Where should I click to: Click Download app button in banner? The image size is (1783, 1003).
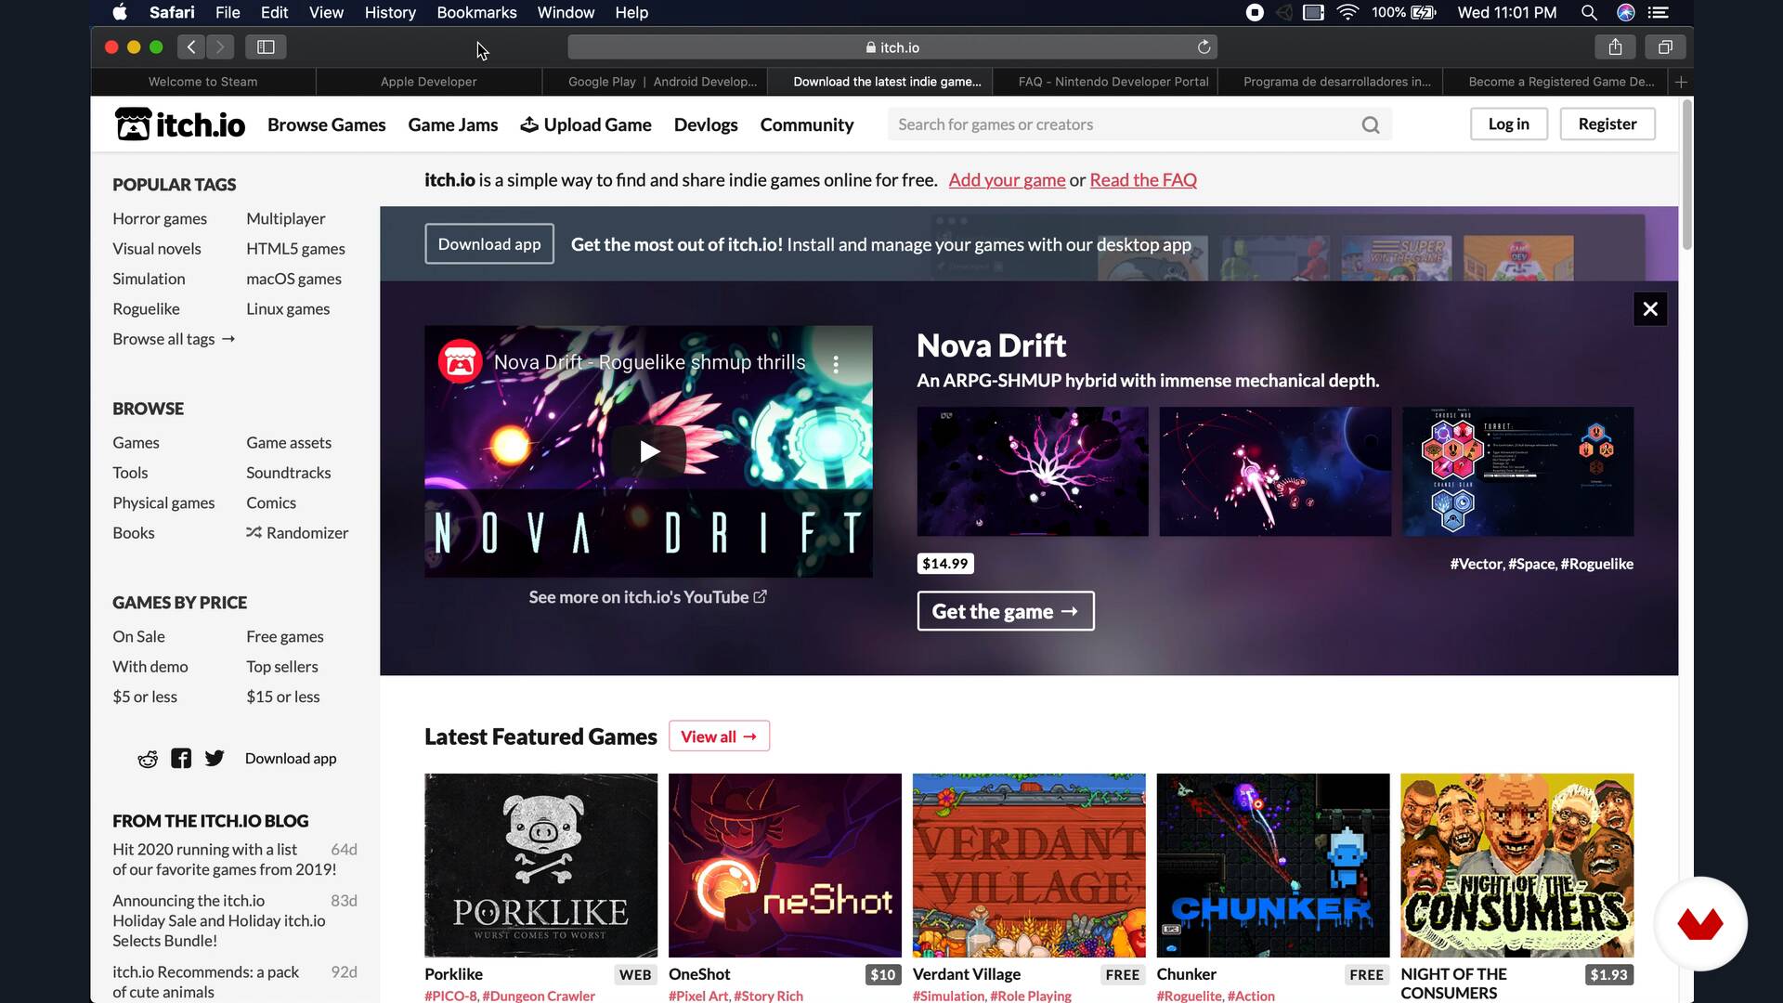point(488,244)
